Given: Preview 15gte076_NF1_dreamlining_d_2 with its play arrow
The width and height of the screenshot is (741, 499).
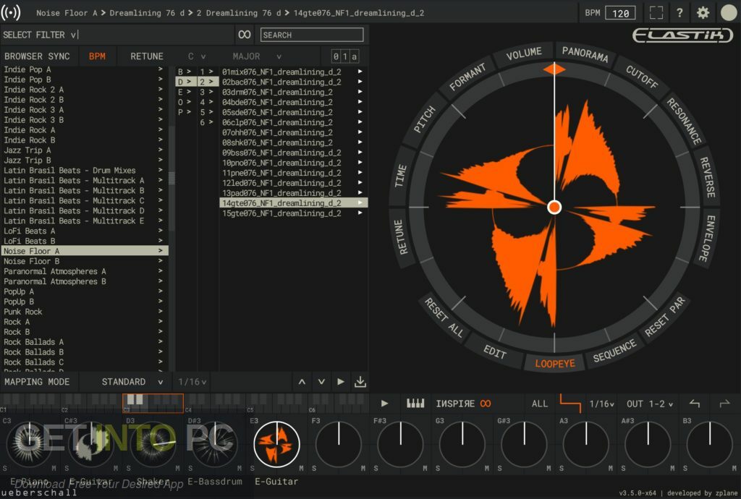Looking at the screenshot, I should point(360,213).
